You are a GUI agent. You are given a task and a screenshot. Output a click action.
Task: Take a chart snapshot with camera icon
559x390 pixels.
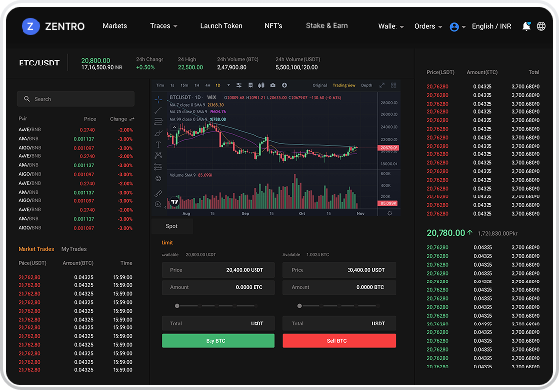pos(273,85)
